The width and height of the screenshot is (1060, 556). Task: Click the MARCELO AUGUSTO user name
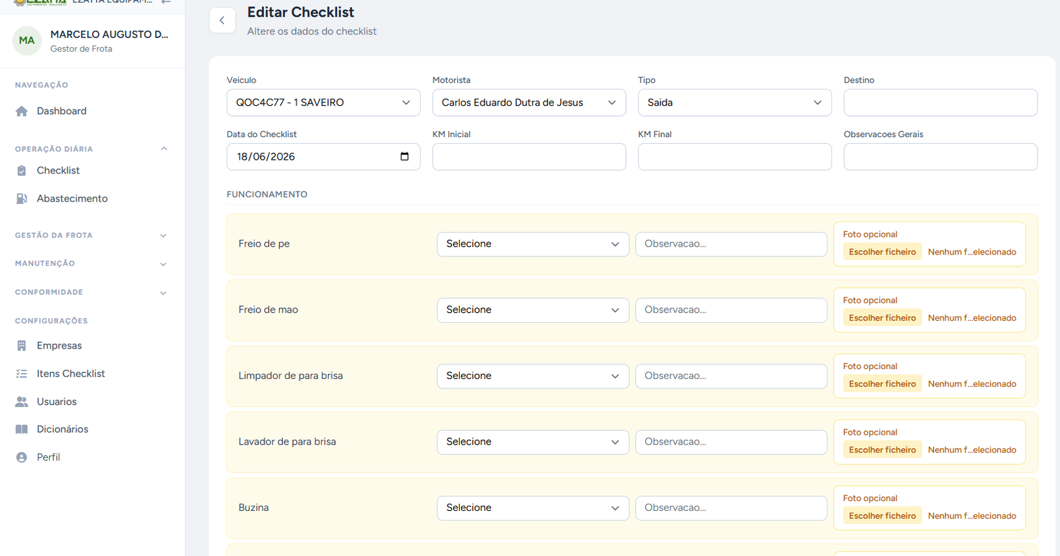click(109, 34)
